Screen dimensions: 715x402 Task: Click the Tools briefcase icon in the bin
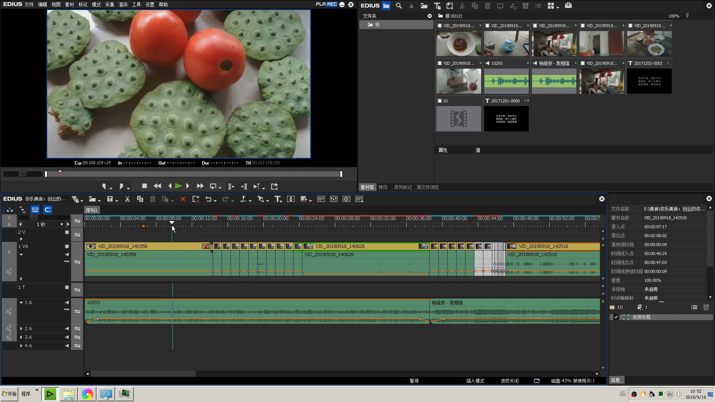(x=568, y=6)
